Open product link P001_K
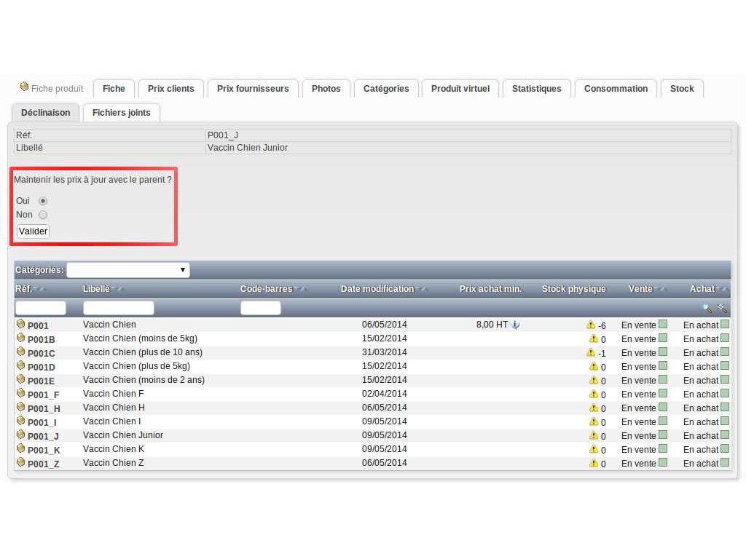Screen dimensions: 746x559 point(44,450)
